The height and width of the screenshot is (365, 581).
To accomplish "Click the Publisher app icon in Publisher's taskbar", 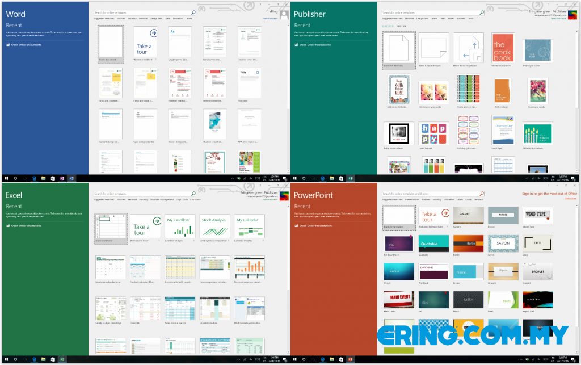I will [x=350, y=178].
